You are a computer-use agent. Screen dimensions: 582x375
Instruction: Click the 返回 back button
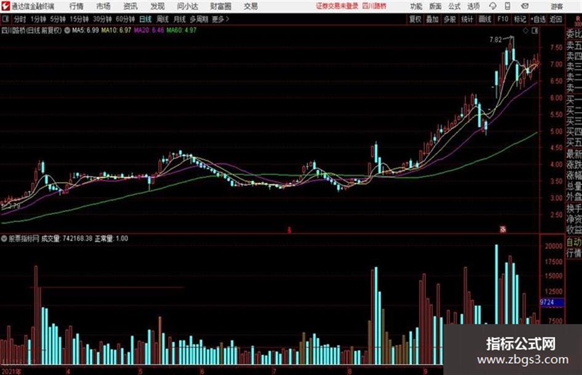(556, 19)
